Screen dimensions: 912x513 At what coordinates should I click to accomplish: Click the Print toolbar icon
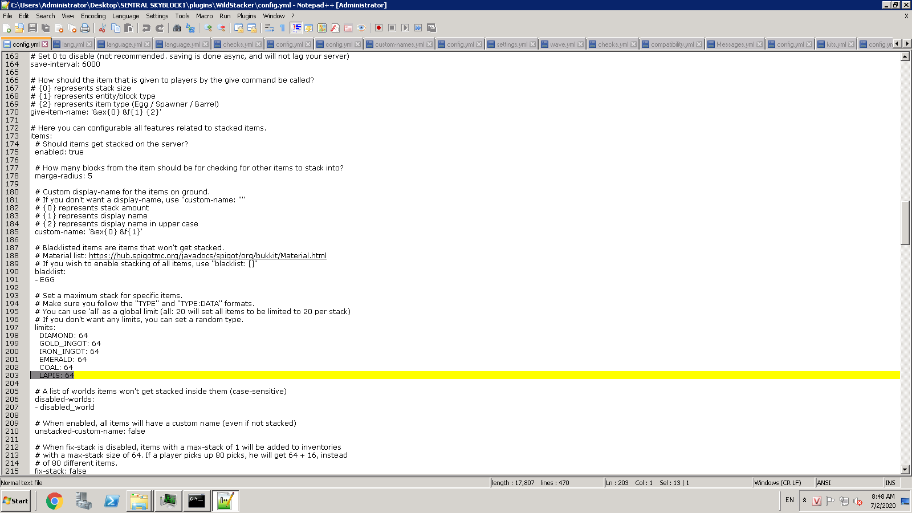tap(85, 28)
